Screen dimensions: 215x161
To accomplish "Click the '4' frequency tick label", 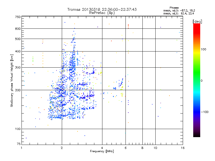I will pyautogui.click(x=102, y=148).
